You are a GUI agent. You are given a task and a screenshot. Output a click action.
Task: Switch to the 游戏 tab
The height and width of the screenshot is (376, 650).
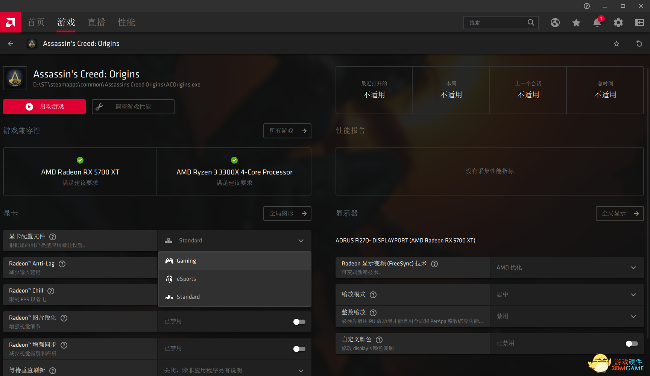66,22
